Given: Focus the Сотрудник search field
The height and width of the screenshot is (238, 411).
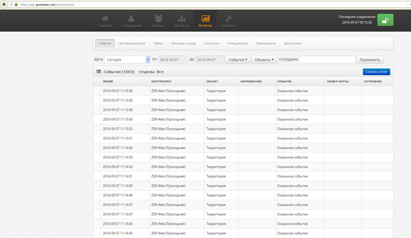Looking at the screenshot, I should [x=327, y=60].
